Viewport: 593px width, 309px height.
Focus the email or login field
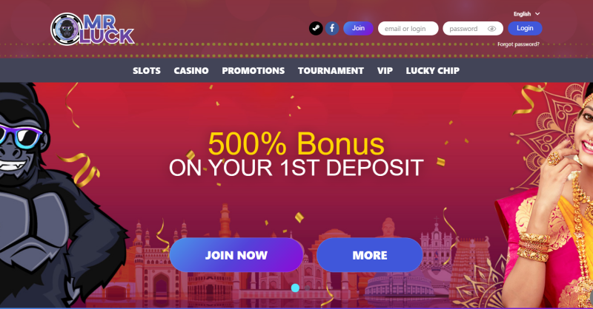pyautogui.click(x=408, y=29)
